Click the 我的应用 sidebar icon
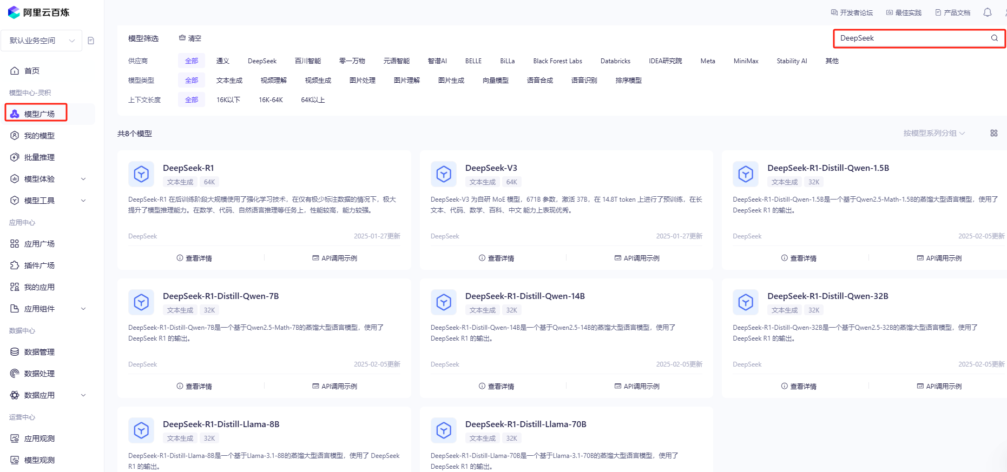Screen dimensions: 1007x472 15,287
